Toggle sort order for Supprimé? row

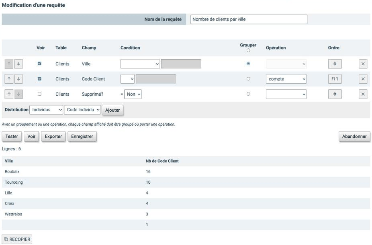pyautogui.click(x=335, y=94)
